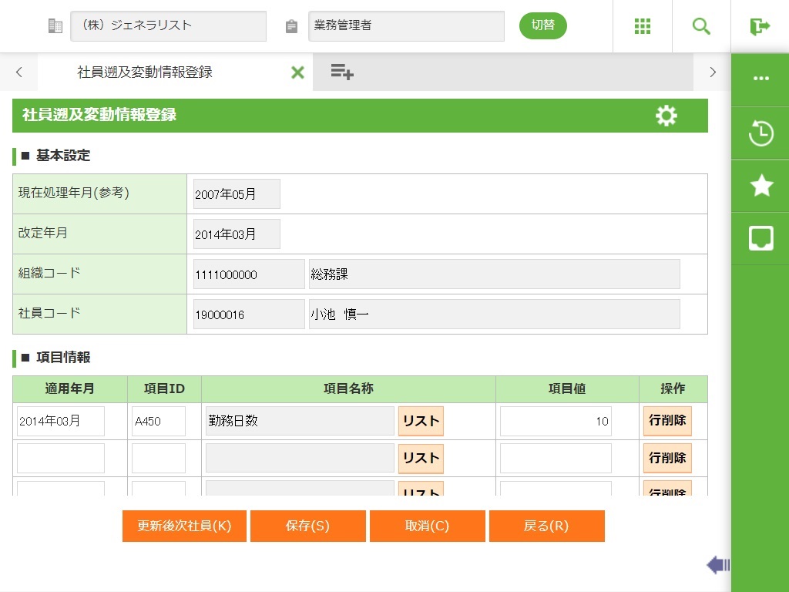Click the search magnifier icon
Image resolution: width=789 pixels, height=592 pixels.
701,26
